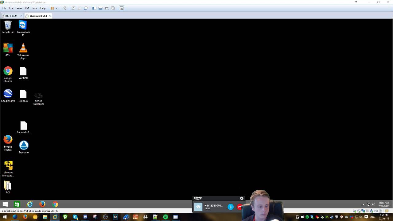
Task: Click the VMware status bar message log icon
Action: [x=387, y=211]
